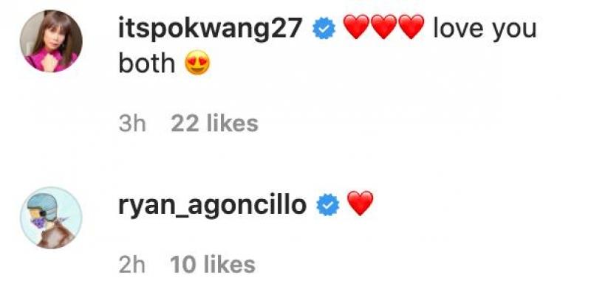Click the itspokwang27 username
Viewport: 591px width, 306px height.
point(211,29)
